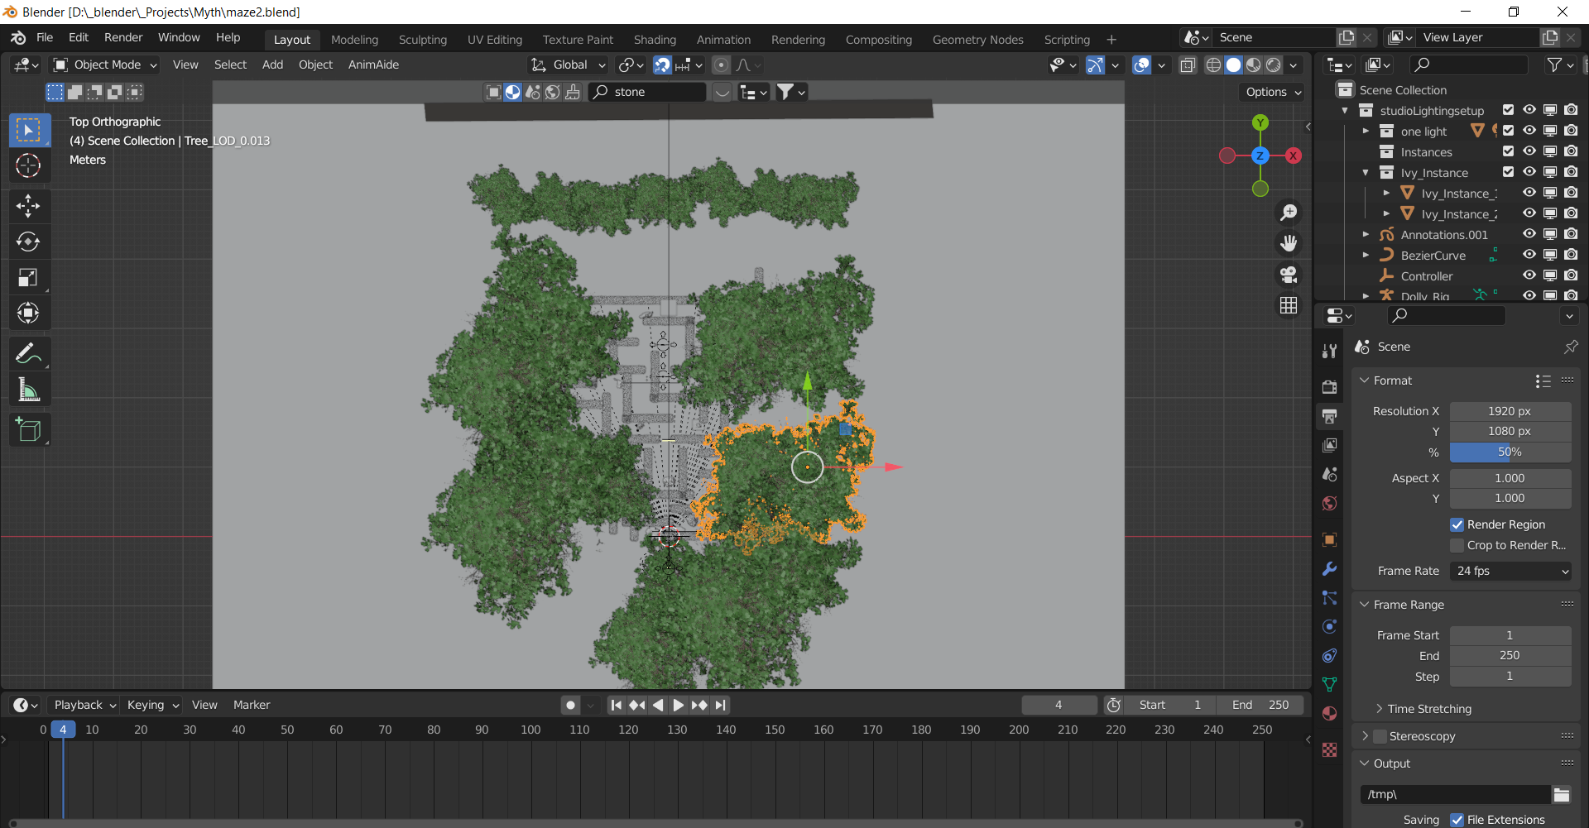Click the play animation button
1589x828 pixels.
point(679,705)
